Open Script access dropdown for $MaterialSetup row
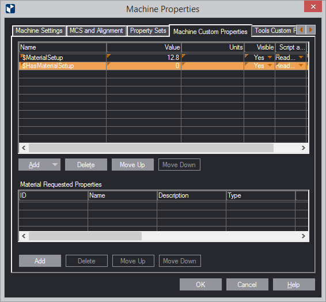This screenshot has height=302, width=326. (301, 58)
